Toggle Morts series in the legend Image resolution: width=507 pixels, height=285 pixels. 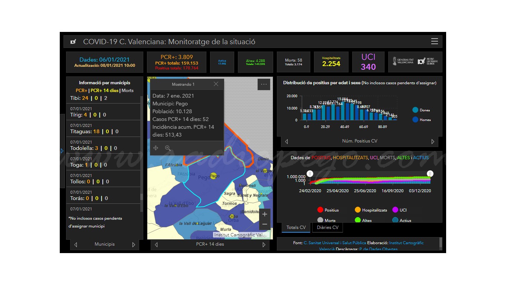326,220
